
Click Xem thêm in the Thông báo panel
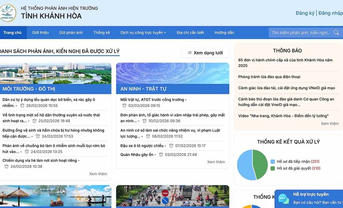(329, 123)
